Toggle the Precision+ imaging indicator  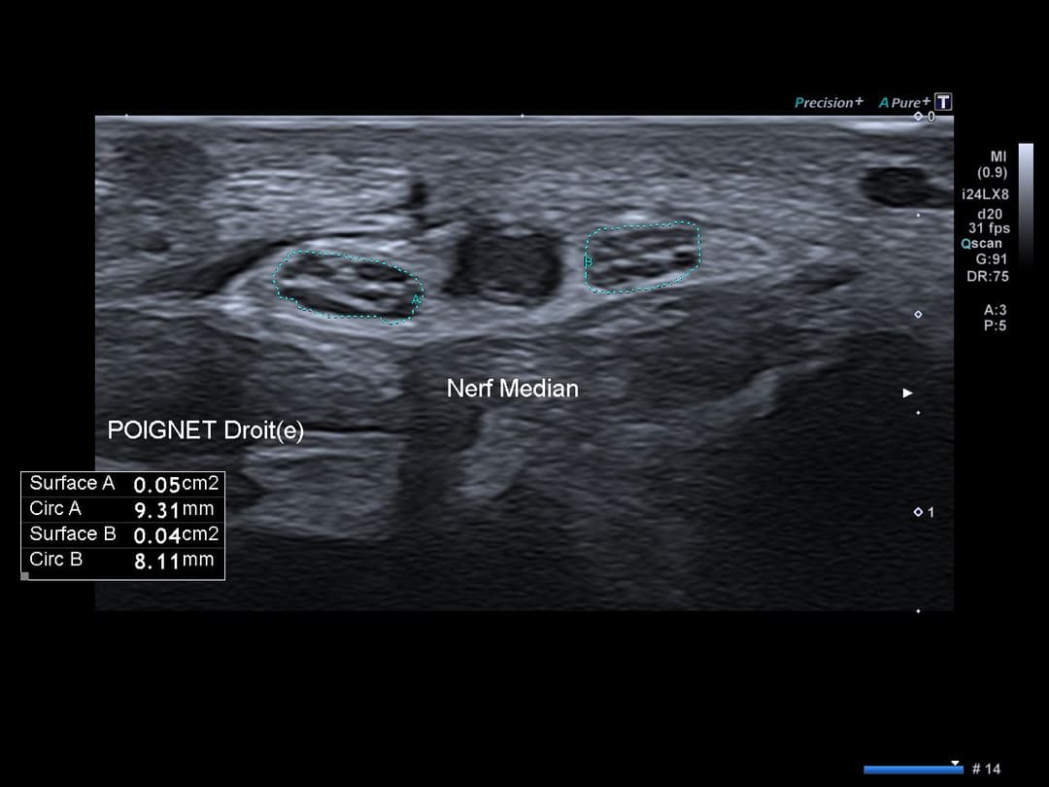(x=829, y=102)
